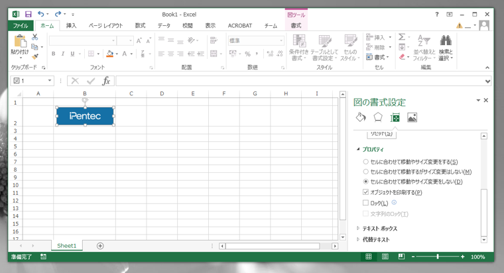
Task: Click the Cut scissors icon
Action: click(x=34, y=37)
